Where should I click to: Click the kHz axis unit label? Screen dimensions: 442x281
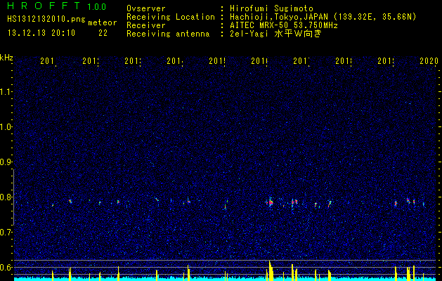click(6, 58)
